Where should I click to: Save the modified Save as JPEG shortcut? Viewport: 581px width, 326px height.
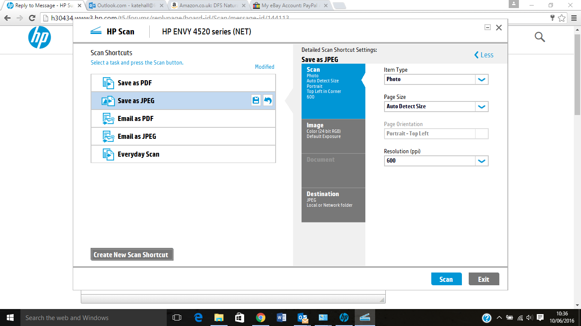256,101
